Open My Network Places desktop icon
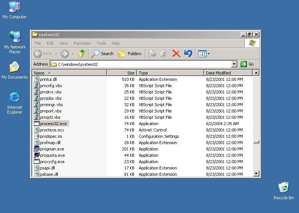Image resolution: width=299 pixels, height=213 pixels. [15, 42]
